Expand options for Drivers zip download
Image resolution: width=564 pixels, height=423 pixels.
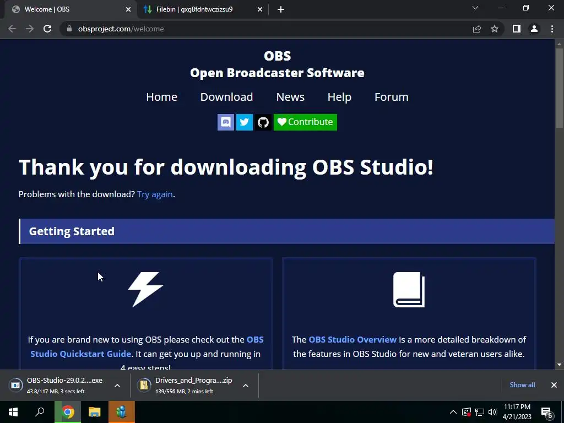point(246,386)
